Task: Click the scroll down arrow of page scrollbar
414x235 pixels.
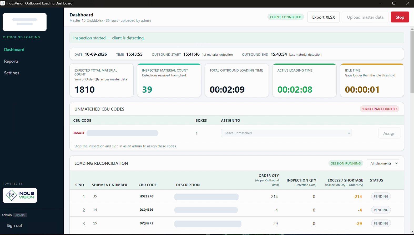Action: click(x=412, y=232)
